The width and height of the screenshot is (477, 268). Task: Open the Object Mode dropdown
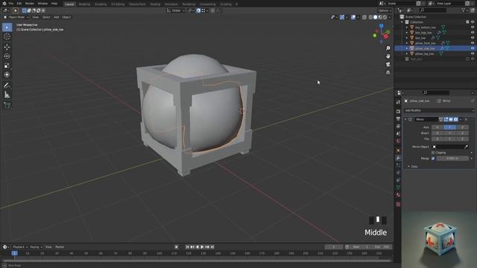pos(16,17)
